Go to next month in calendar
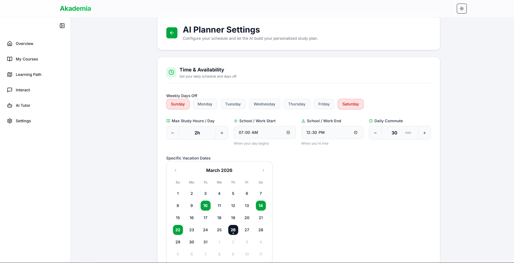The width and height of the screenshot is (514, 263). 263,170
